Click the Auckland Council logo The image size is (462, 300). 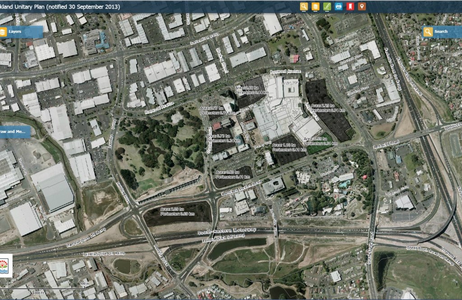(6, 265)
